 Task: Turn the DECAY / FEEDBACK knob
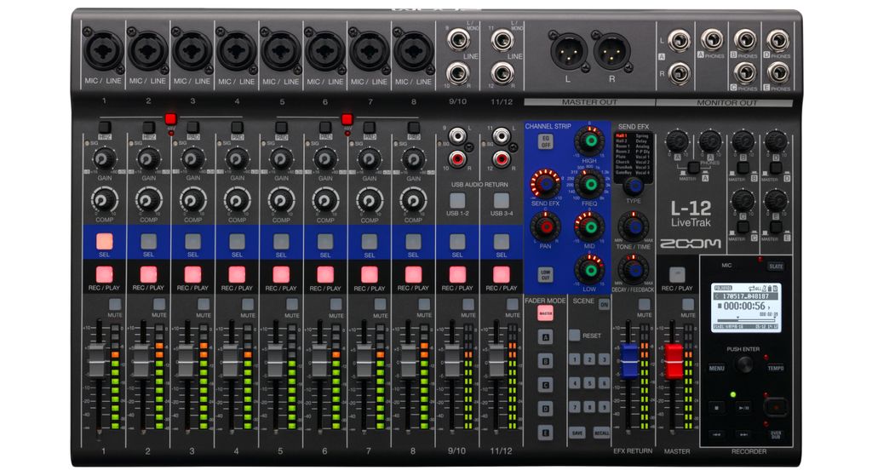(633, 270)
